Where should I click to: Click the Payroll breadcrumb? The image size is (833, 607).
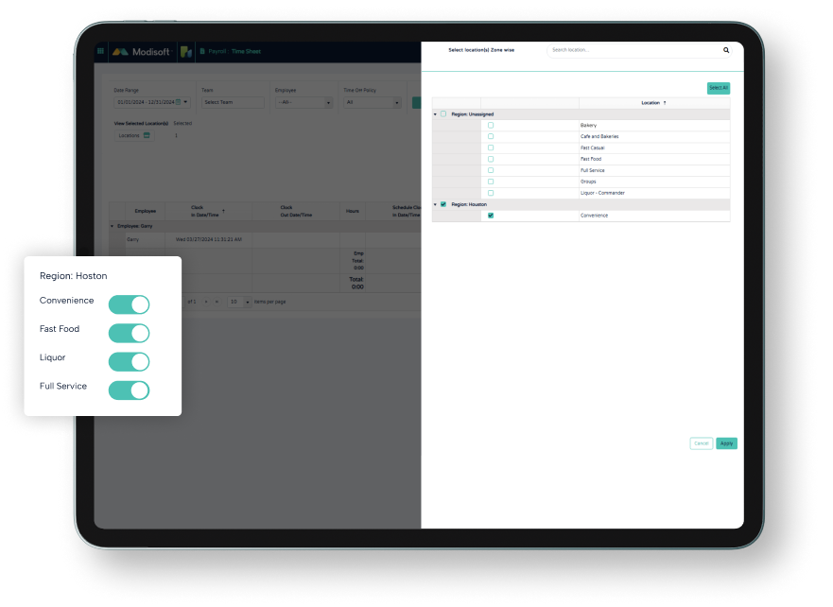pyautogui.click(x=217, y=51)
